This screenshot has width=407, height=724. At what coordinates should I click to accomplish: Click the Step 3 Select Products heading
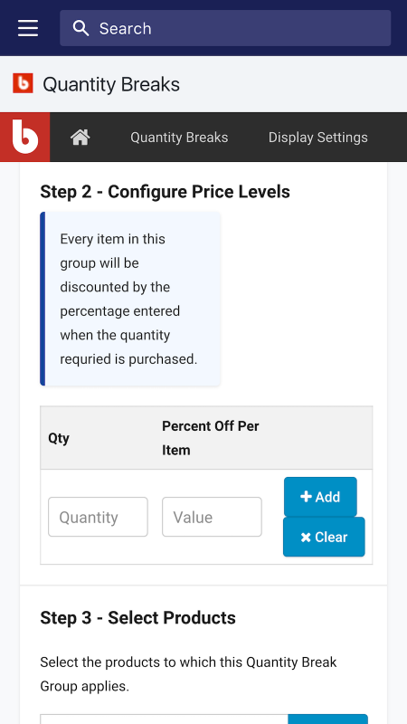pyautogui.click(x=138, y=618)
